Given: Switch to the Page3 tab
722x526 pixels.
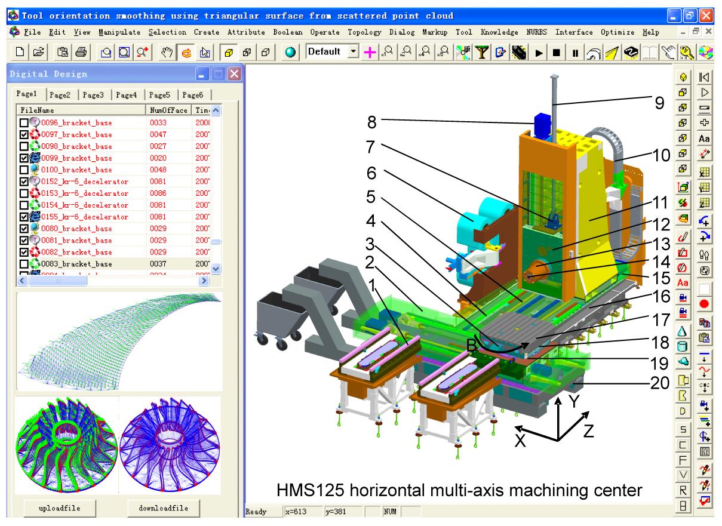Looking at the screenshot, I should click(x=93, y=94).
